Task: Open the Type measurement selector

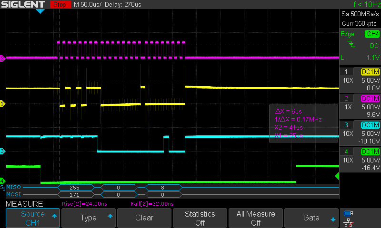Action: (89, 218)
